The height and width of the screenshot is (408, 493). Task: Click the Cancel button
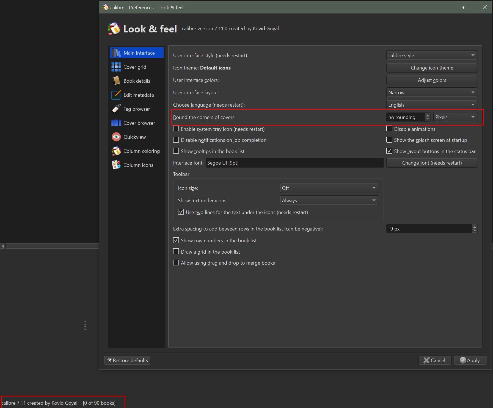[435, 360]
